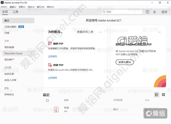
Task: Open the 文件(F) menu
Action: click(4, 7)
